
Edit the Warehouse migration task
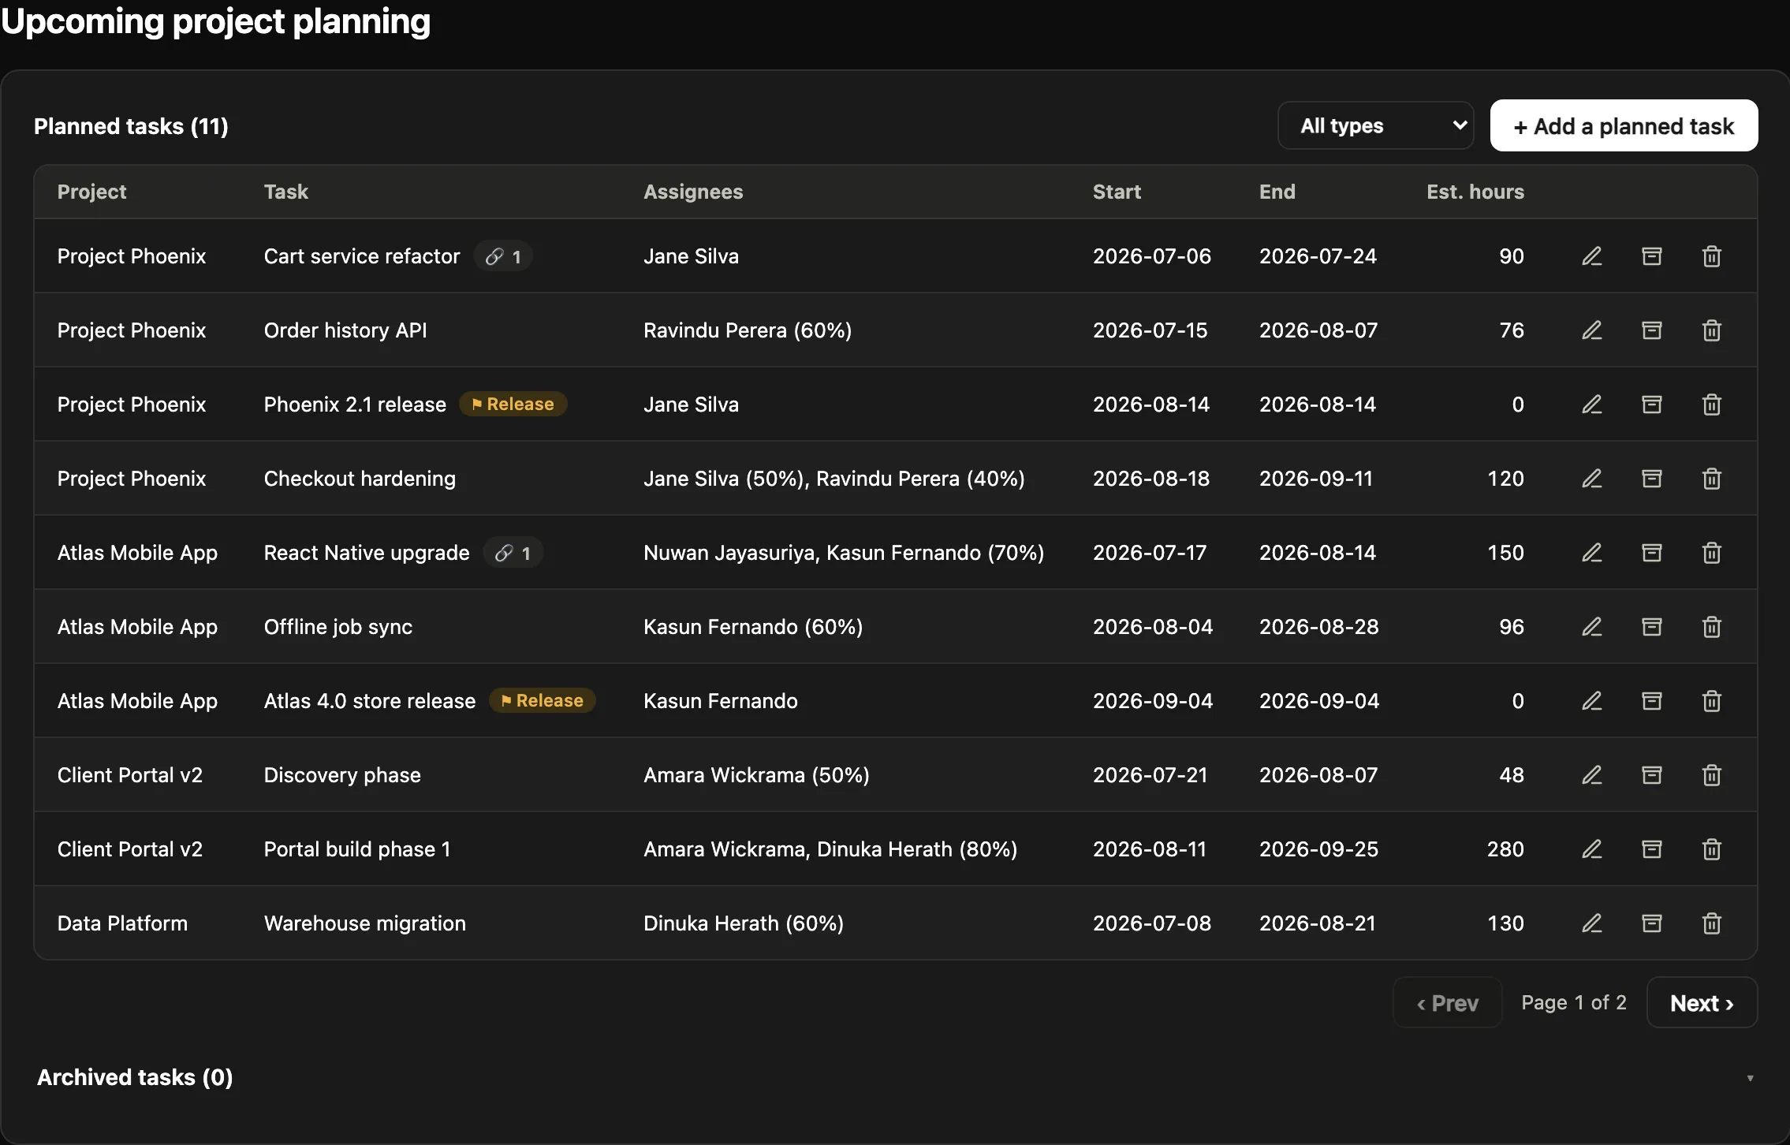tap(1592, 923)
